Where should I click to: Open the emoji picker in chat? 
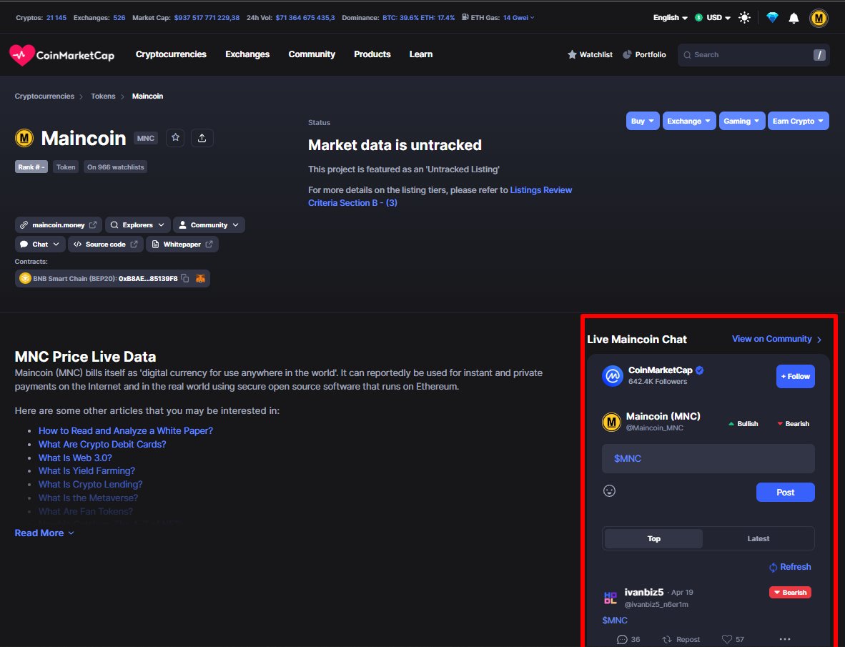(609, 490)
